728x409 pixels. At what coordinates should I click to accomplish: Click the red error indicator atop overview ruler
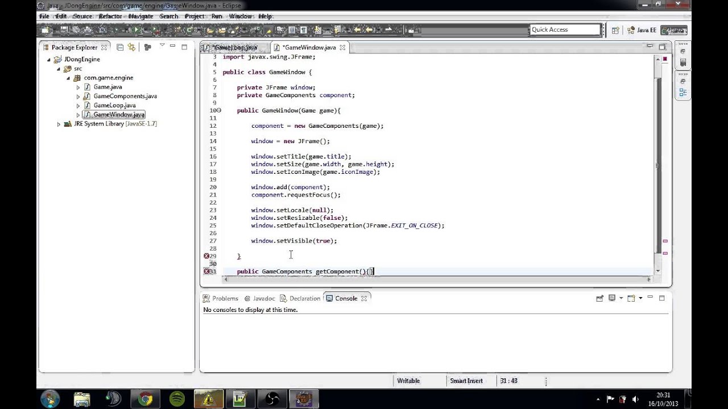click(665, 59)
